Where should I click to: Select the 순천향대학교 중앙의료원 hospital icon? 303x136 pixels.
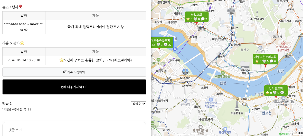tap(283, 43)
